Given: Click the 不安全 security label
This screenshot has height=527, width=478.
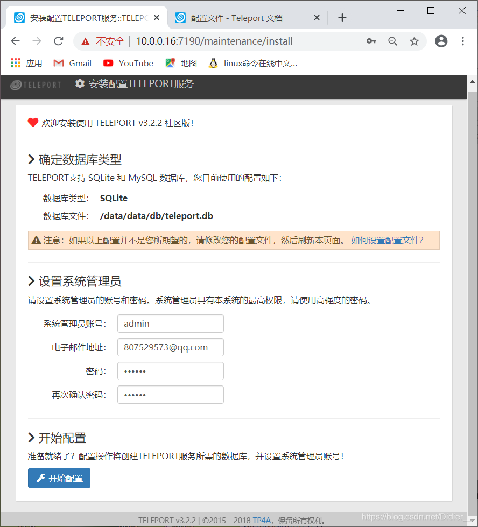Looking at the screenshot, I should [110, 41].
